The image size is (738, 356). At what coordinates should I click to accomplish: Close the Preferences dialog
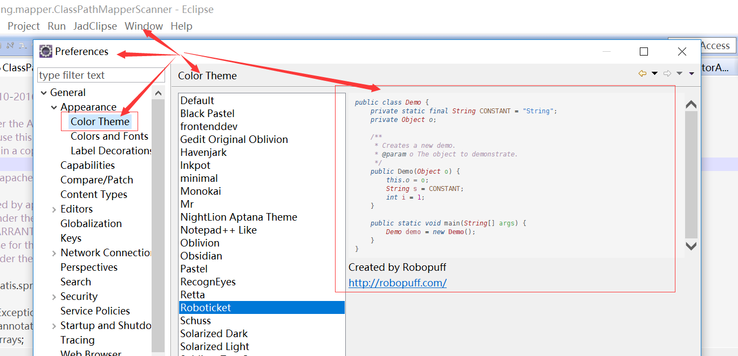point(682,52)
